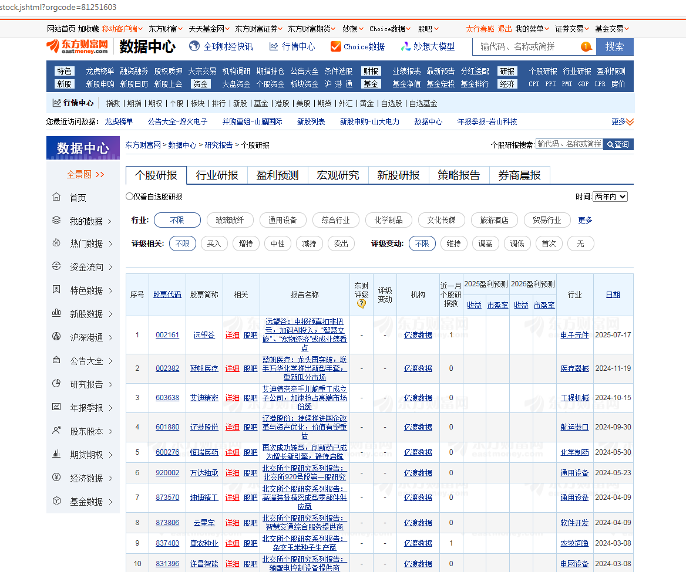Click the 查询 magnifier search button
The width and height of the screenshot is (686, 572).
pyautogui.click(x=618, y=144)
